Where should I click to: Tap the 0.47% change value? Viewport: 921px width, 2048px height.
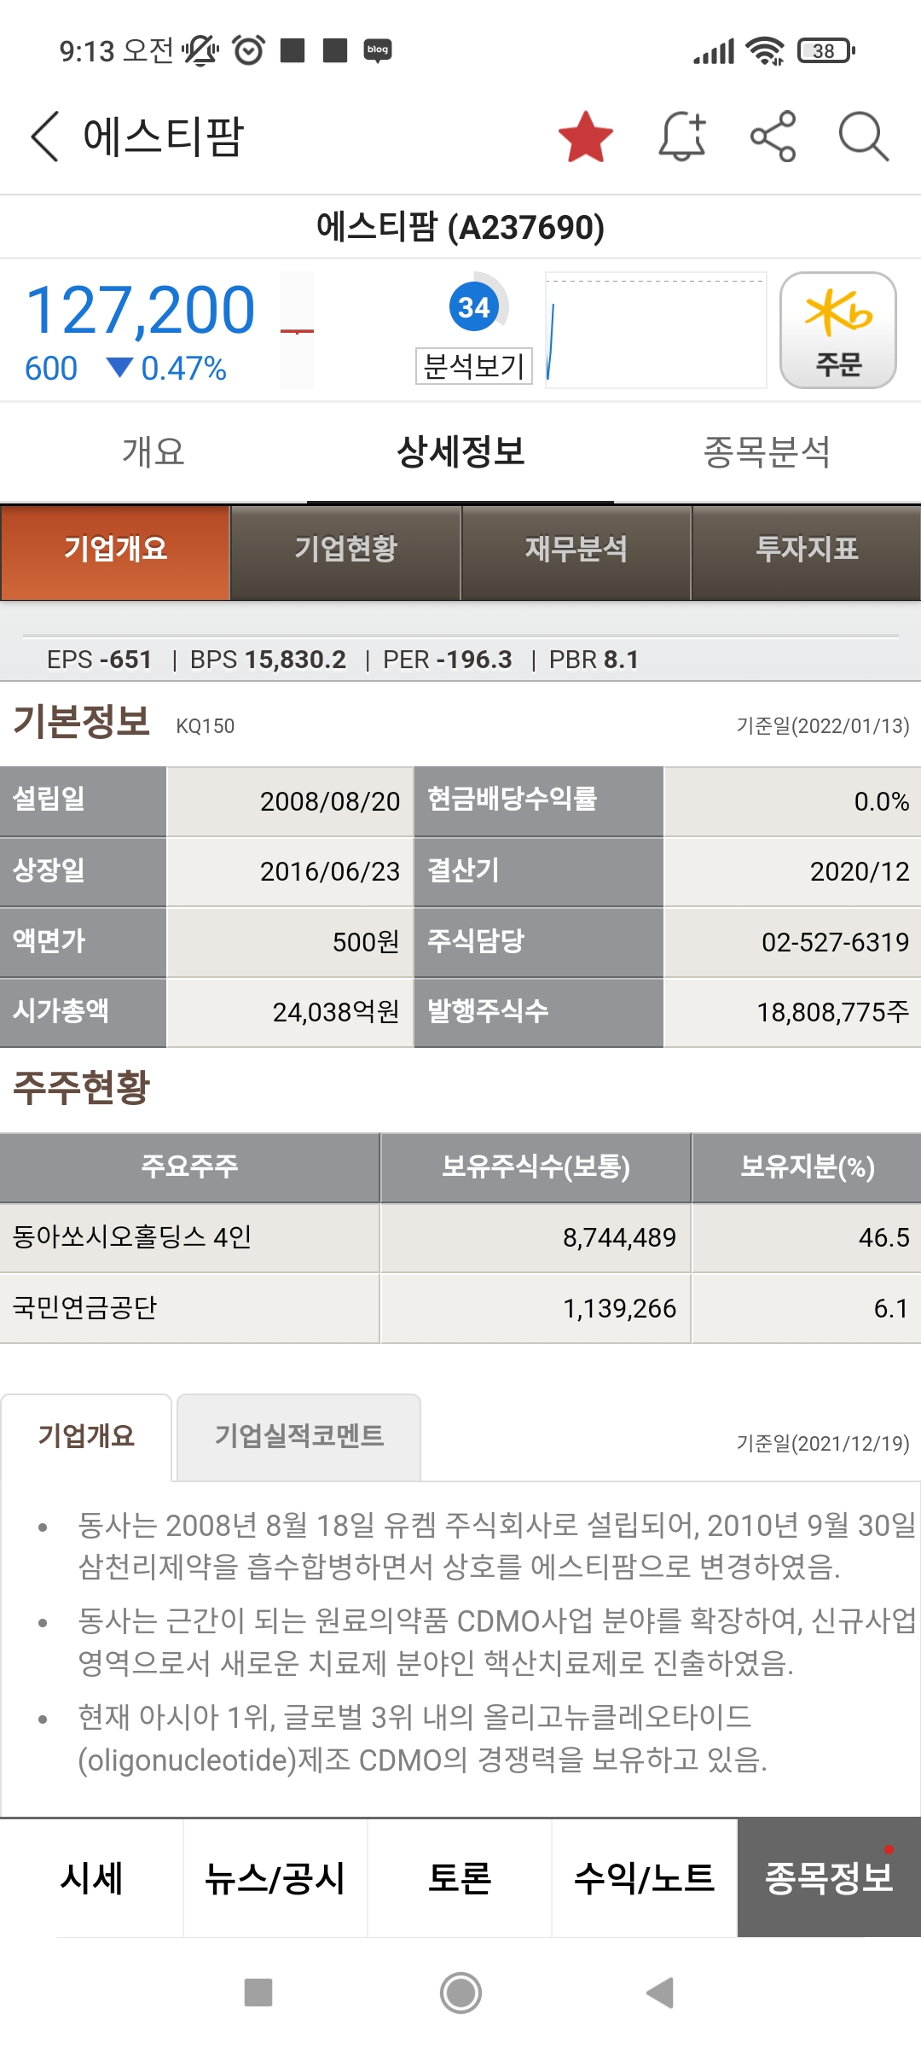pos(183,369)
